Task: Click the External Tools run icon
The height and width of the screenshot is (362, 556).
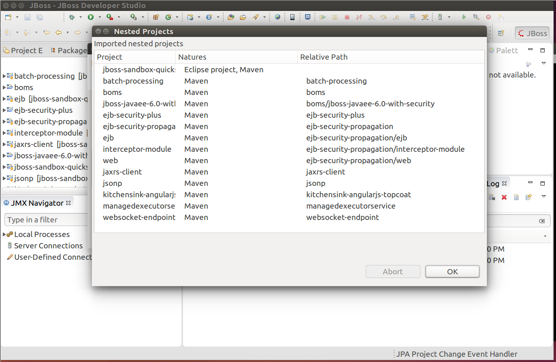Action: click(x=133, y=17)
